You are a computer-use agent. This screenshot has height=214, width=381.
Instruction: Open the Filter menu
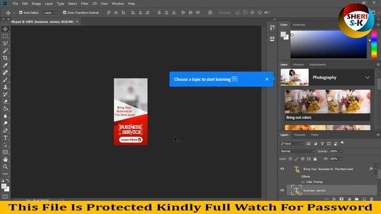tap(85, 4)
